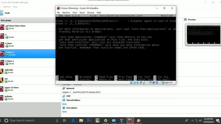This screenshot has height=124, width=221.
Task: Click the Windows taskbar search box
Action: click(31, 121)
